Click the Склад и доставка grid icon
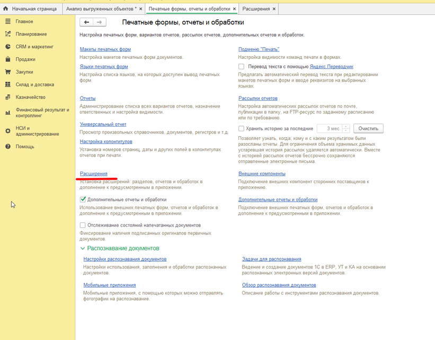This screenshot has height=340, width=435. coord(8,84)
